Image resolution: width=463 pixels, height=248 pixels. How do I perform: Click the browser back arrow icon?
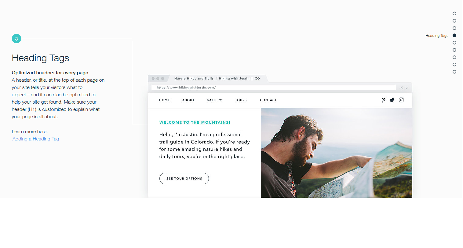click(402, 88)
